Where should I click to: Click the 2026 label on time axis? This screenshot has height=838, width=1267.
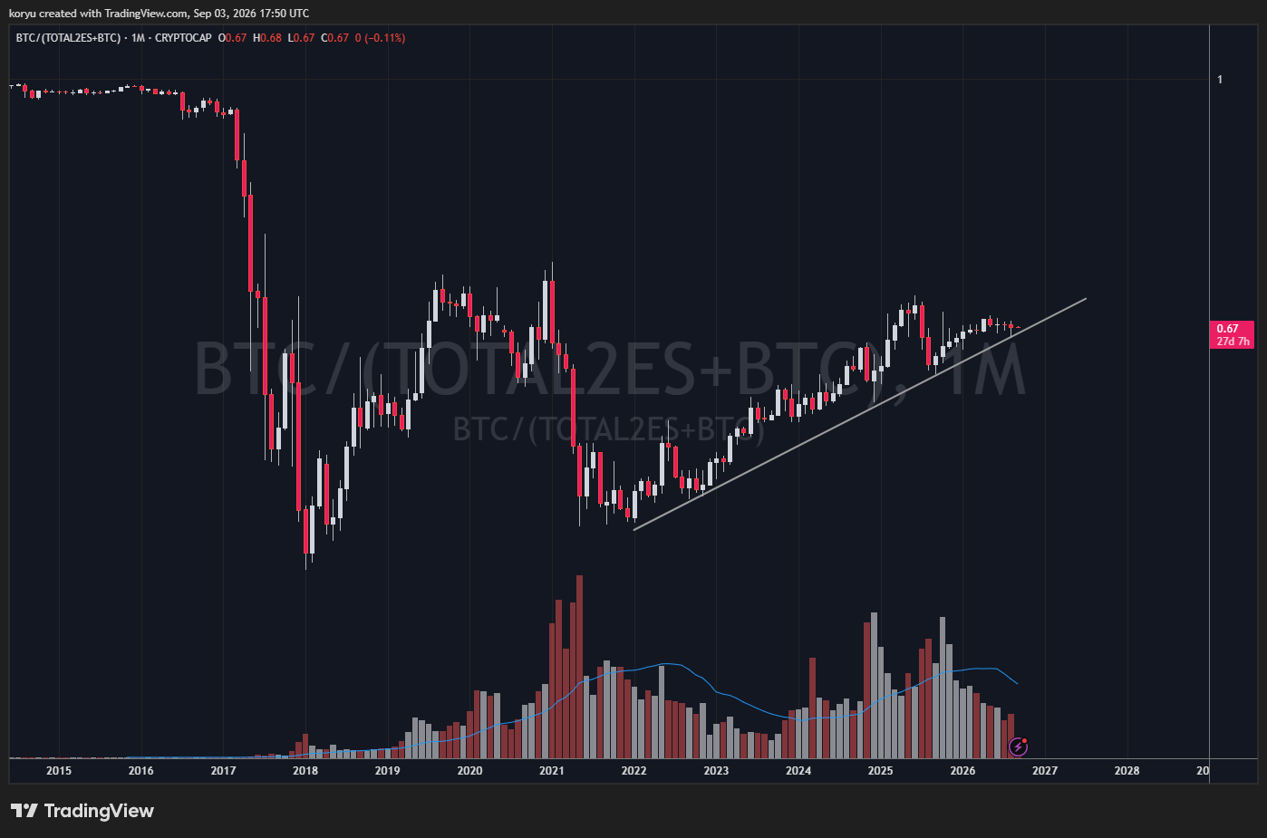pyautogui.click(x=962, y=771)
